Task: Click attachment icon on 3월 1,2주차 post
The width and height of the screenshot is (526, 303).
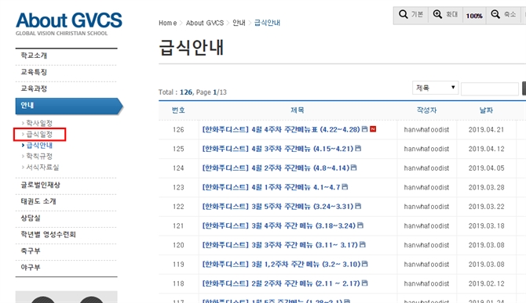Action: [x=364, y=264]
